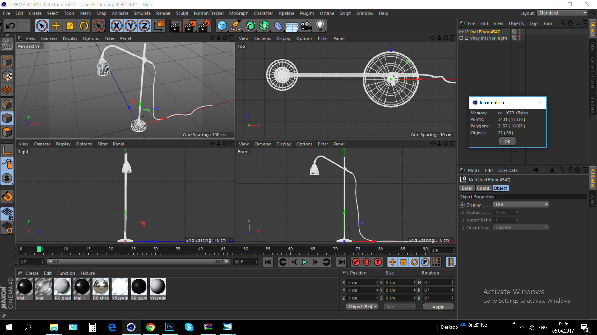Toggle Position keyframe recording
The height and width of the screenshot is (335, 597).
(393, 262)
